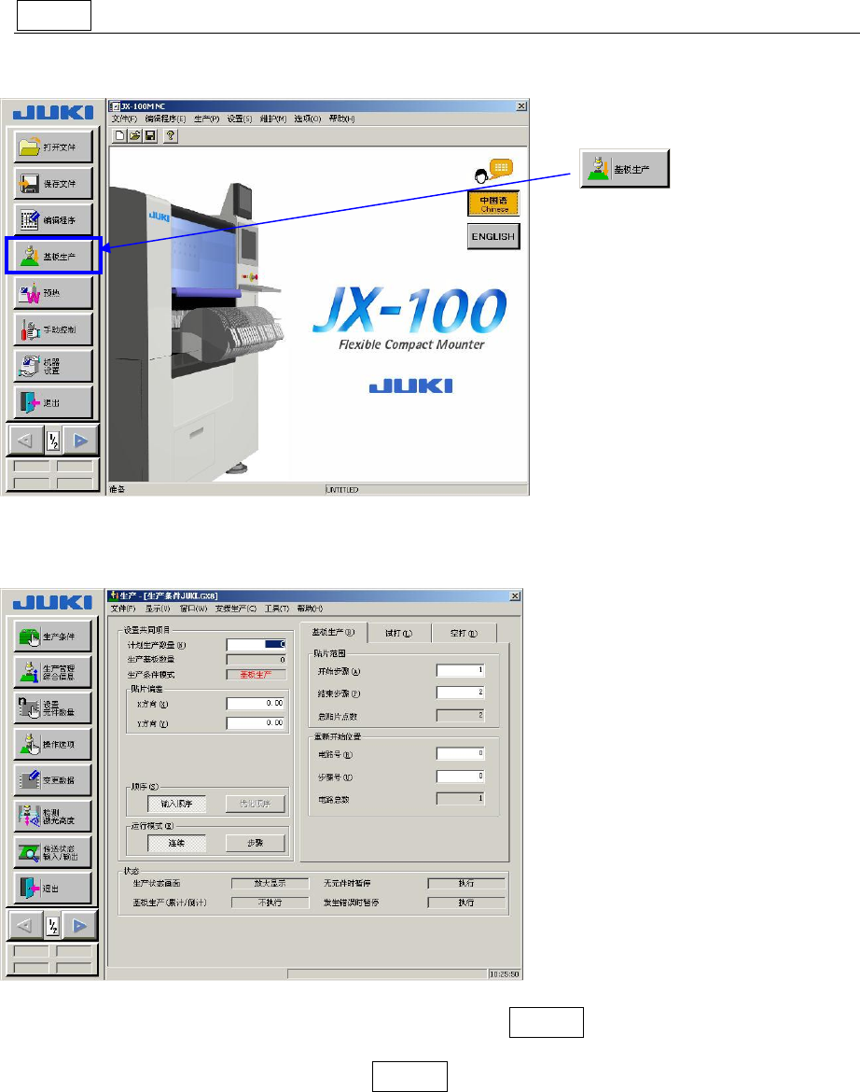Click 退出 in JX-100M NC sidebar
860x1092 pixels.
click(x=53, y=402)
